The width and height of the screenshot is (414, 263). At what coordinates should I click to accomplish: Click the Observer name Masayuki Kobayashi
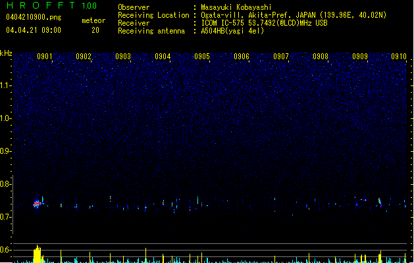pos(236,7)
